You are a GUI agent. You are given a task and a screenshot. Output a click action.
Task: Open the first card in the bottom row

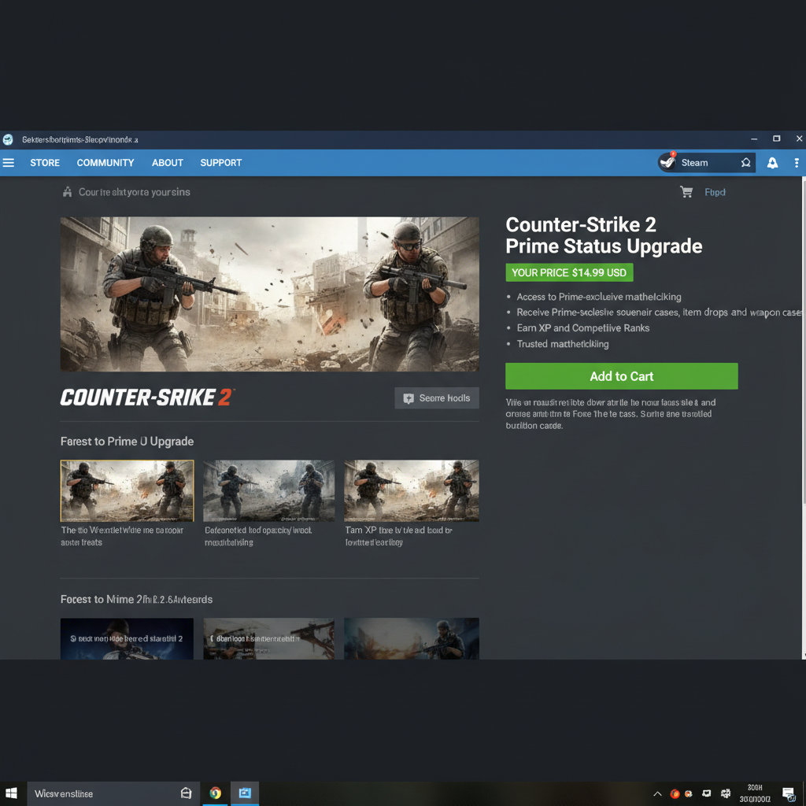pos(127,638)
